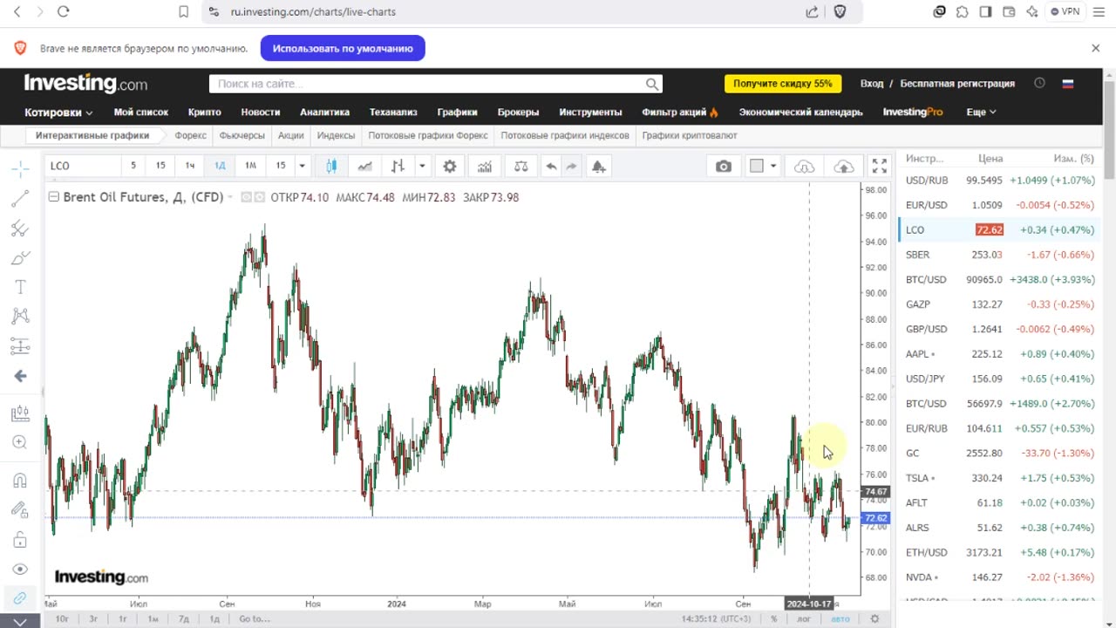Select the text annotation tool

pos(20,287)
